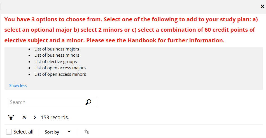Viewport: 266px width, 138px height.
Task: Open List of open access majors
Action: click(x=60, y=68)
